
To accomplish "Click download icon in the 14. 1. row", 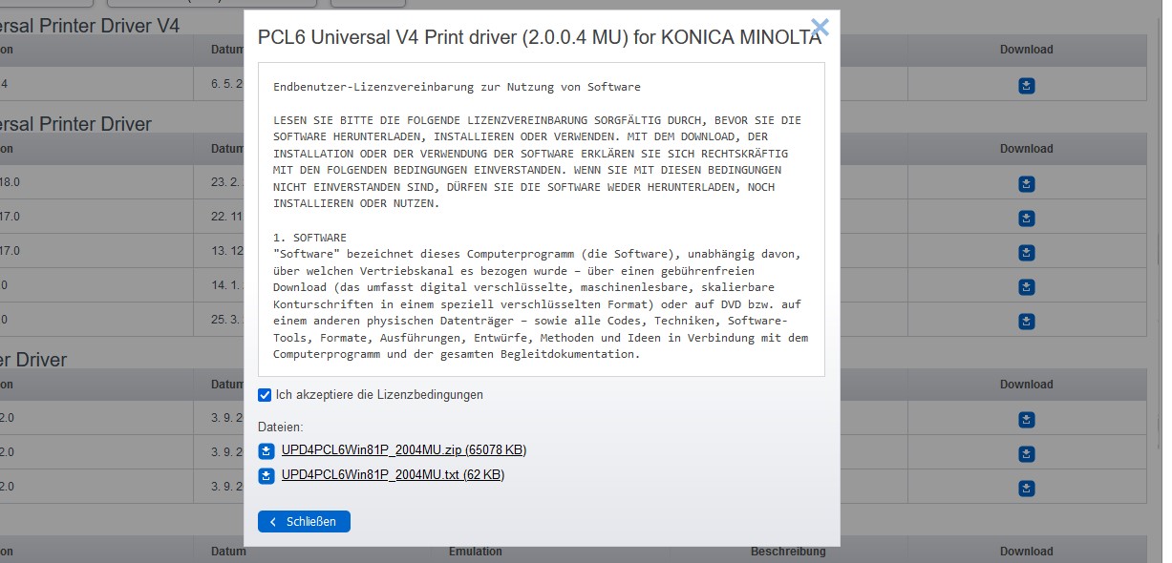I will tap(1027, 286).
